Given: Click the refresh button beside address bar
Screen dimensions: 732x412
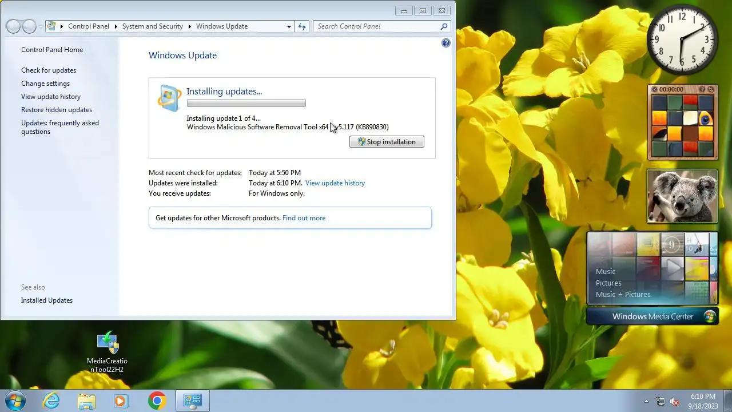Looking at the screenshot, I should 302,26.
